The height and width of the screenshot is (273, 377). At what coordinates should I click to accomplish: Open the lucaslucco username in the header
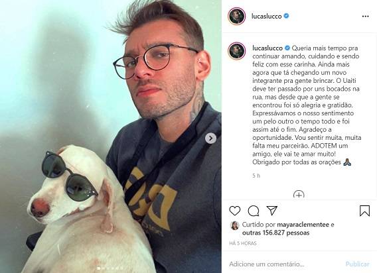pyautogui.click(x=266, y=16)
